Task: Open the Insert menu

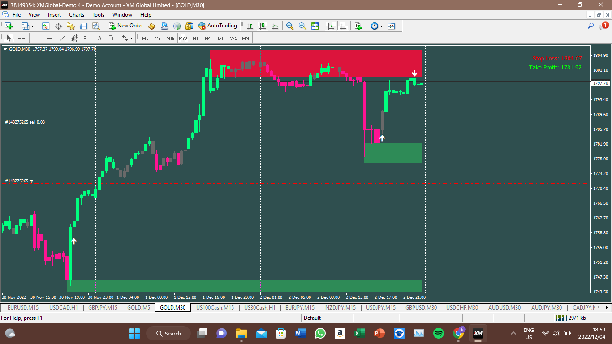Action: 55,14
